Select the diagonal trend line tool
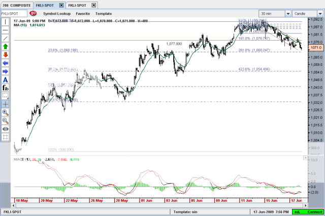Image resolution: width=325 pixels, height=216 pixels. point(5,38)
